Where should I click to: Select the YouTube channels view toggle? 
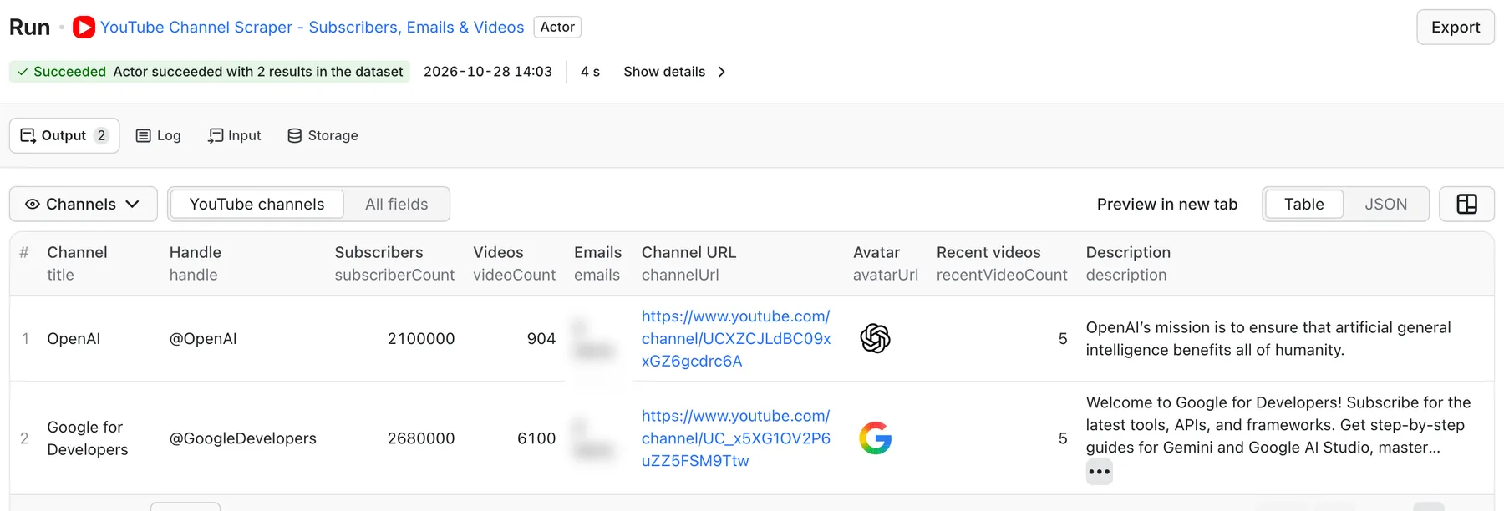(x=257, y=204)
